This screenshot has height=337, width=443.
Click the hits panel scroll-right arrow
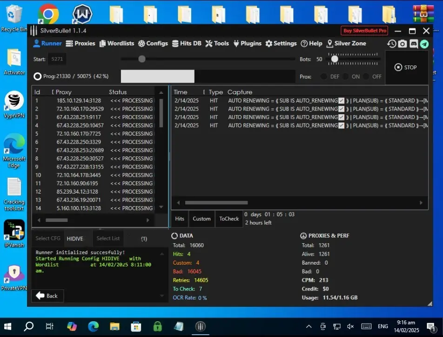coord(421,202)
